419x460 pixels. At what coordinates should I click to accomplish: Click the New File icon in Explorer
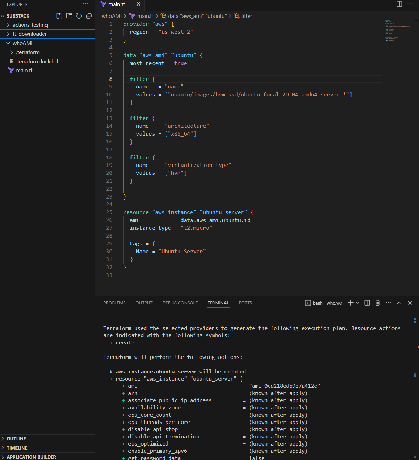coord(59,16)
